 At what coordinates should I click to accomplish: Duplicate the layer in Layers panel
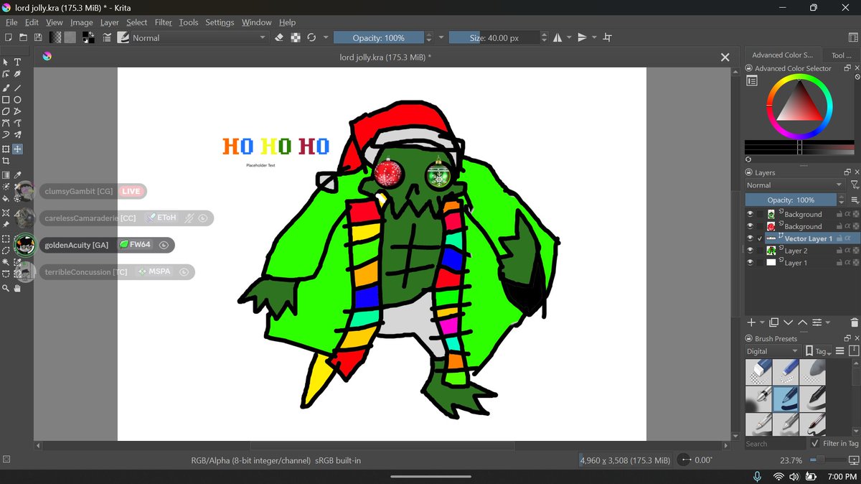coord(774,322)
